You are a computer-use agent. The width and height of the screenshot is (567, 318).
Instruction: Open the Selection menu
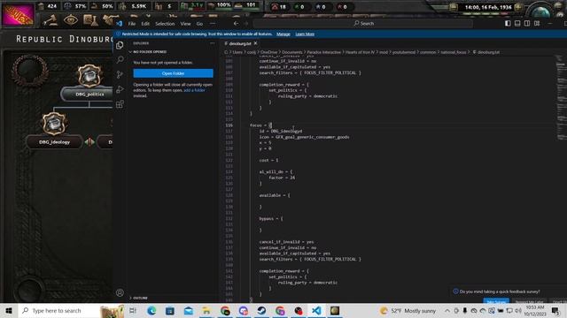pyautogui.click(x=165, y=24)
